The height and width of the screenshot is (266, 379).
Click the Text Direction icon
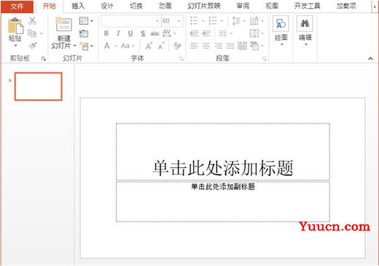[x=254, y=21]
